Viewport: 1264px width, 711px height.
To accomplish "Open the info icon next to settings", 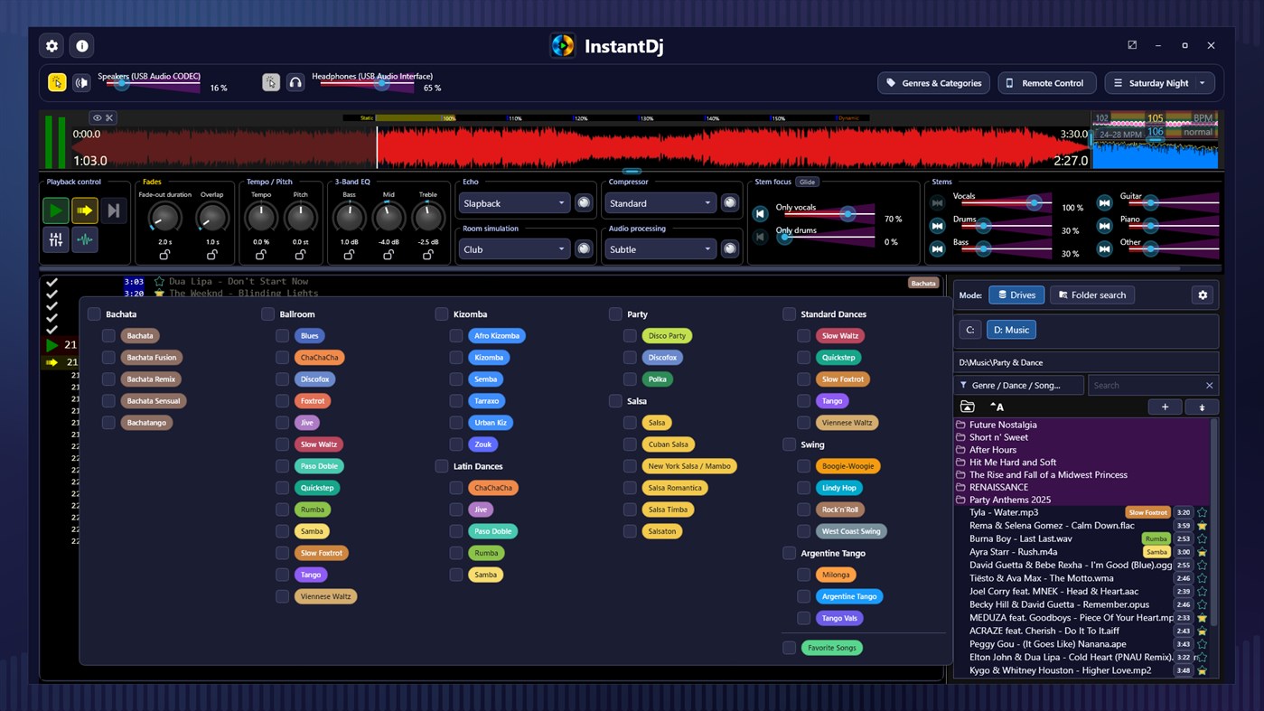I will [x=82, y=45].
